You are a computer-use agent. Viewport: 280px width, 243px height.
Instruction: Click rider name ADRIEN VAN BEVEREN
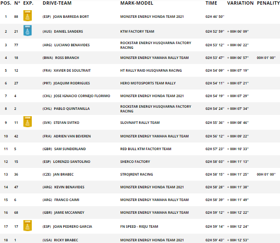click(72, 136)
